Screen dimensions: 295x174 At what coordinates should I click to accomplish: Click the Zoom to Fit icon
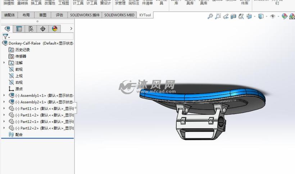[x=210, y=17]
